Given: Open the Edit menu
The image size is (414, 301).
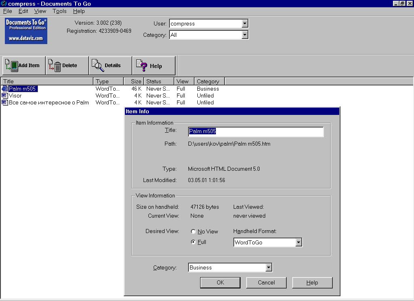Looking at the screenshot, I should (23, 11).
